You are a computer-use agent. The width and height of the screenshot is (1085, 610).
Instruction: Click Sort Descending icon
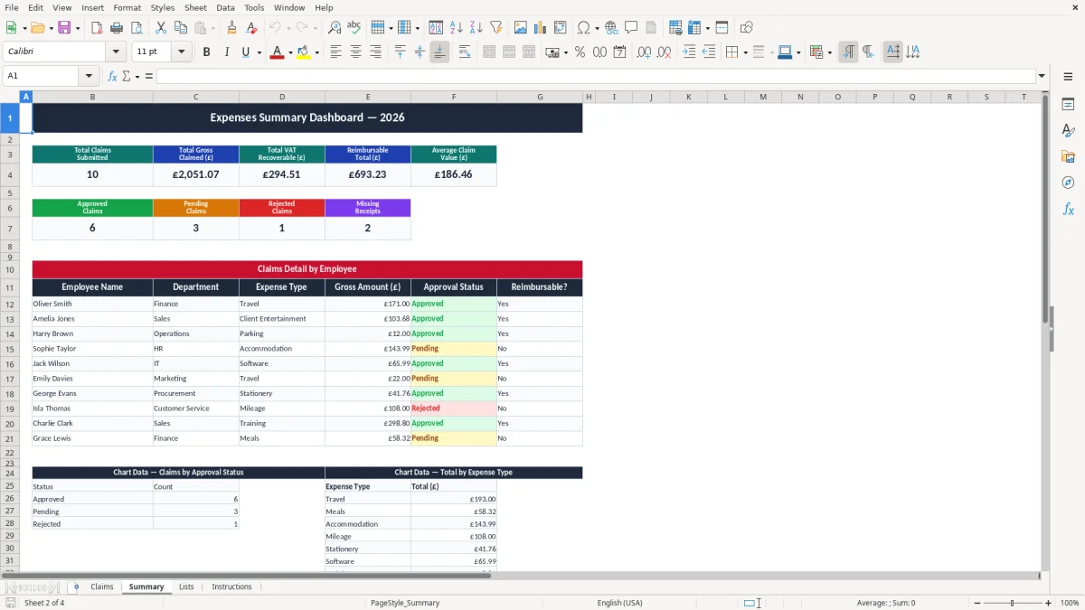point(476,28)
